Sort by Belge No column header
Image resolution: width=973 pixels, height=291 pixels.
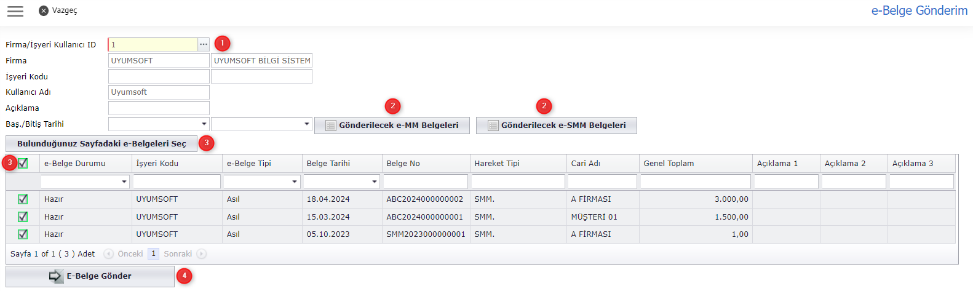tap(403, 163)
